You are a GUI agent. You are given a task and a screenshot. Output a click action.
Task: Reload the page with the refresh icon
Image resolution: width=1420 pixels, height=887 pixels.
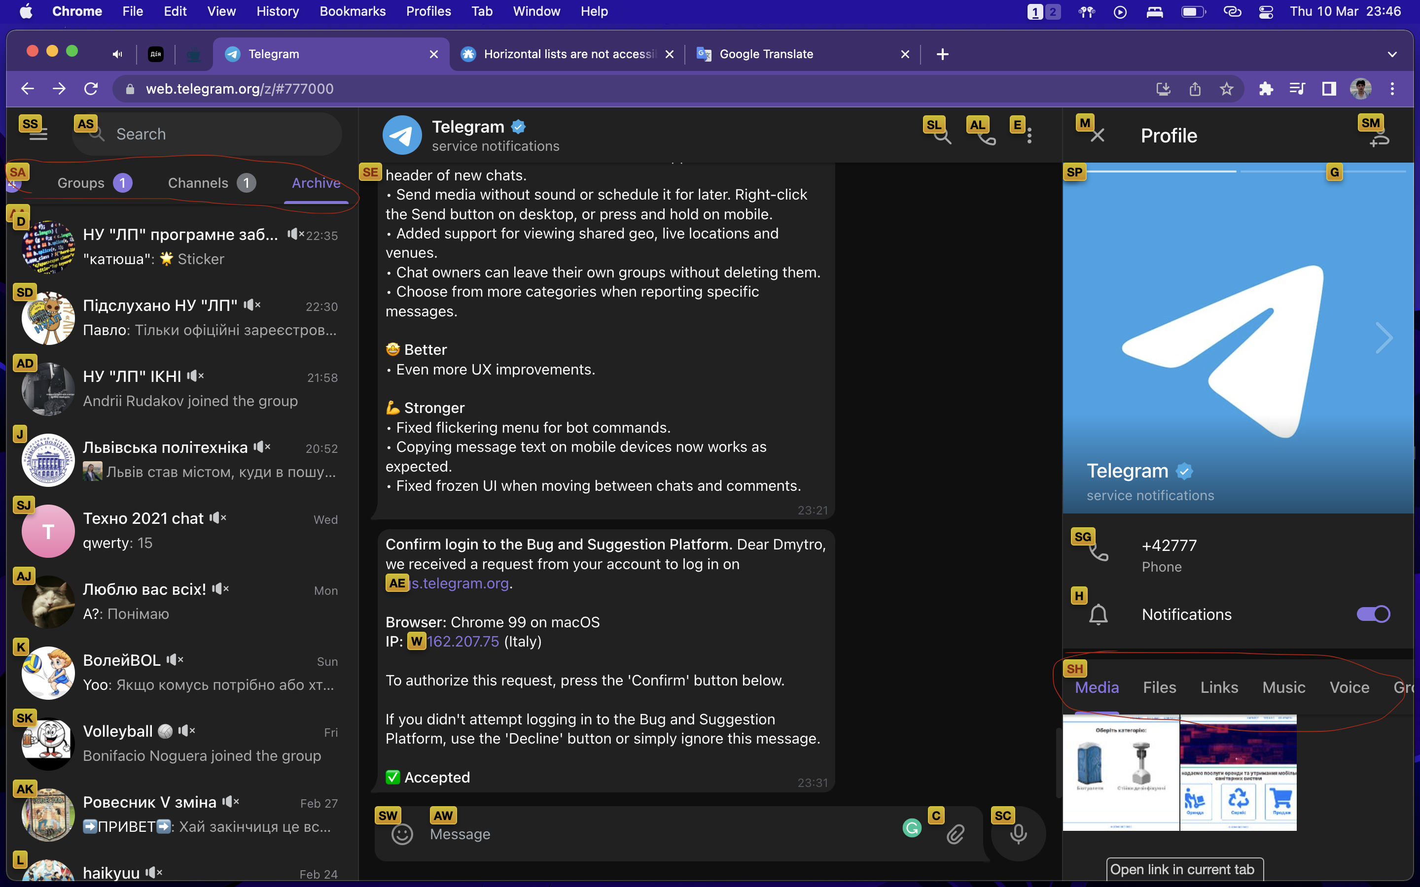91,89
